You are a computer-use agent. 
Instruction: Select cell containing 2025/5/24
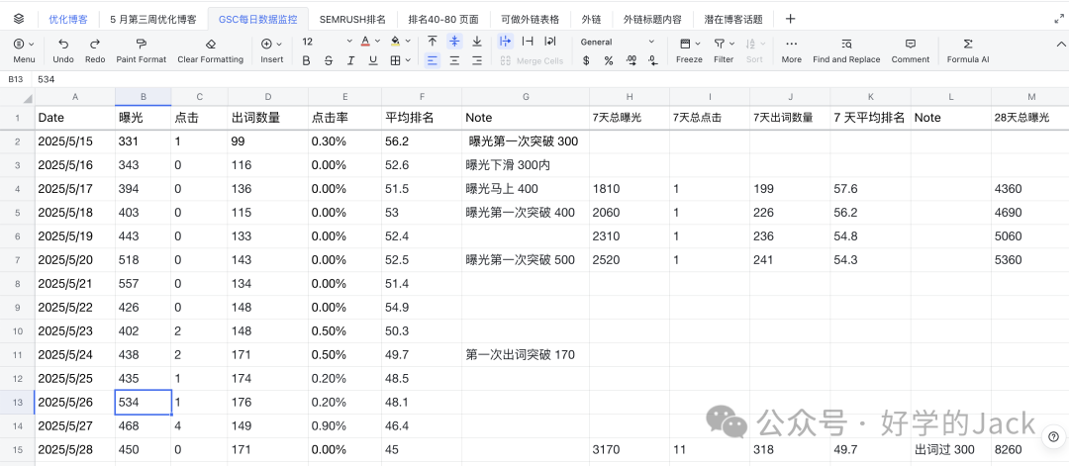click(x=75, y=354)
